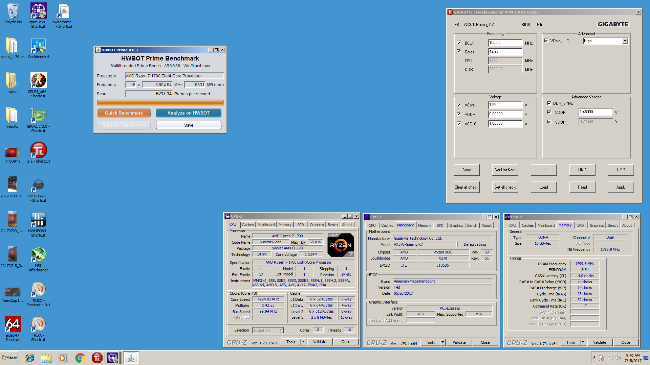
Task: Switch to Gigabyte TweakLauncher taskbar icon
Action: (x=97, y=358)
